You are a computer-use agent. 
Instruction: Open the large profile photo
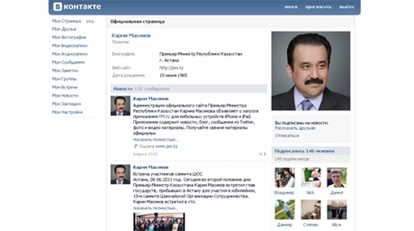(310, 71)
